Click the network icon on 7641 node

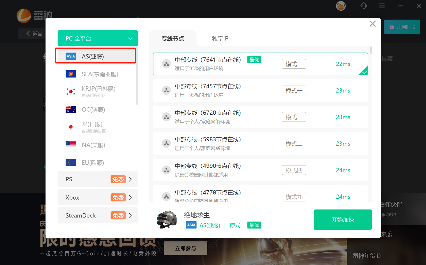(167, 64)
